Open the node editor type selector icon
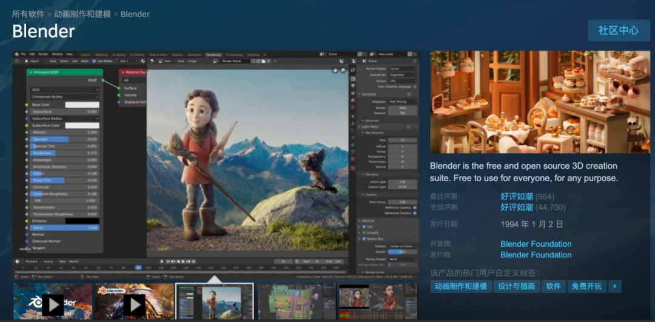Image resolution: width=655 pixels, height=322 pixels. [18, 61]
